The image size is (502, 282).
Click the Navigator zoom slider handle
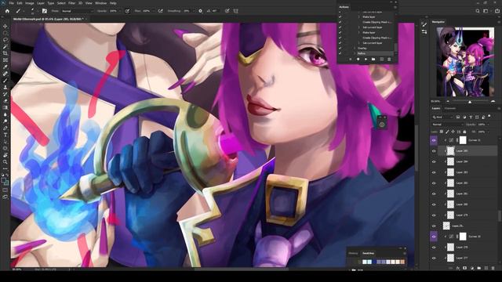[470, 102]
